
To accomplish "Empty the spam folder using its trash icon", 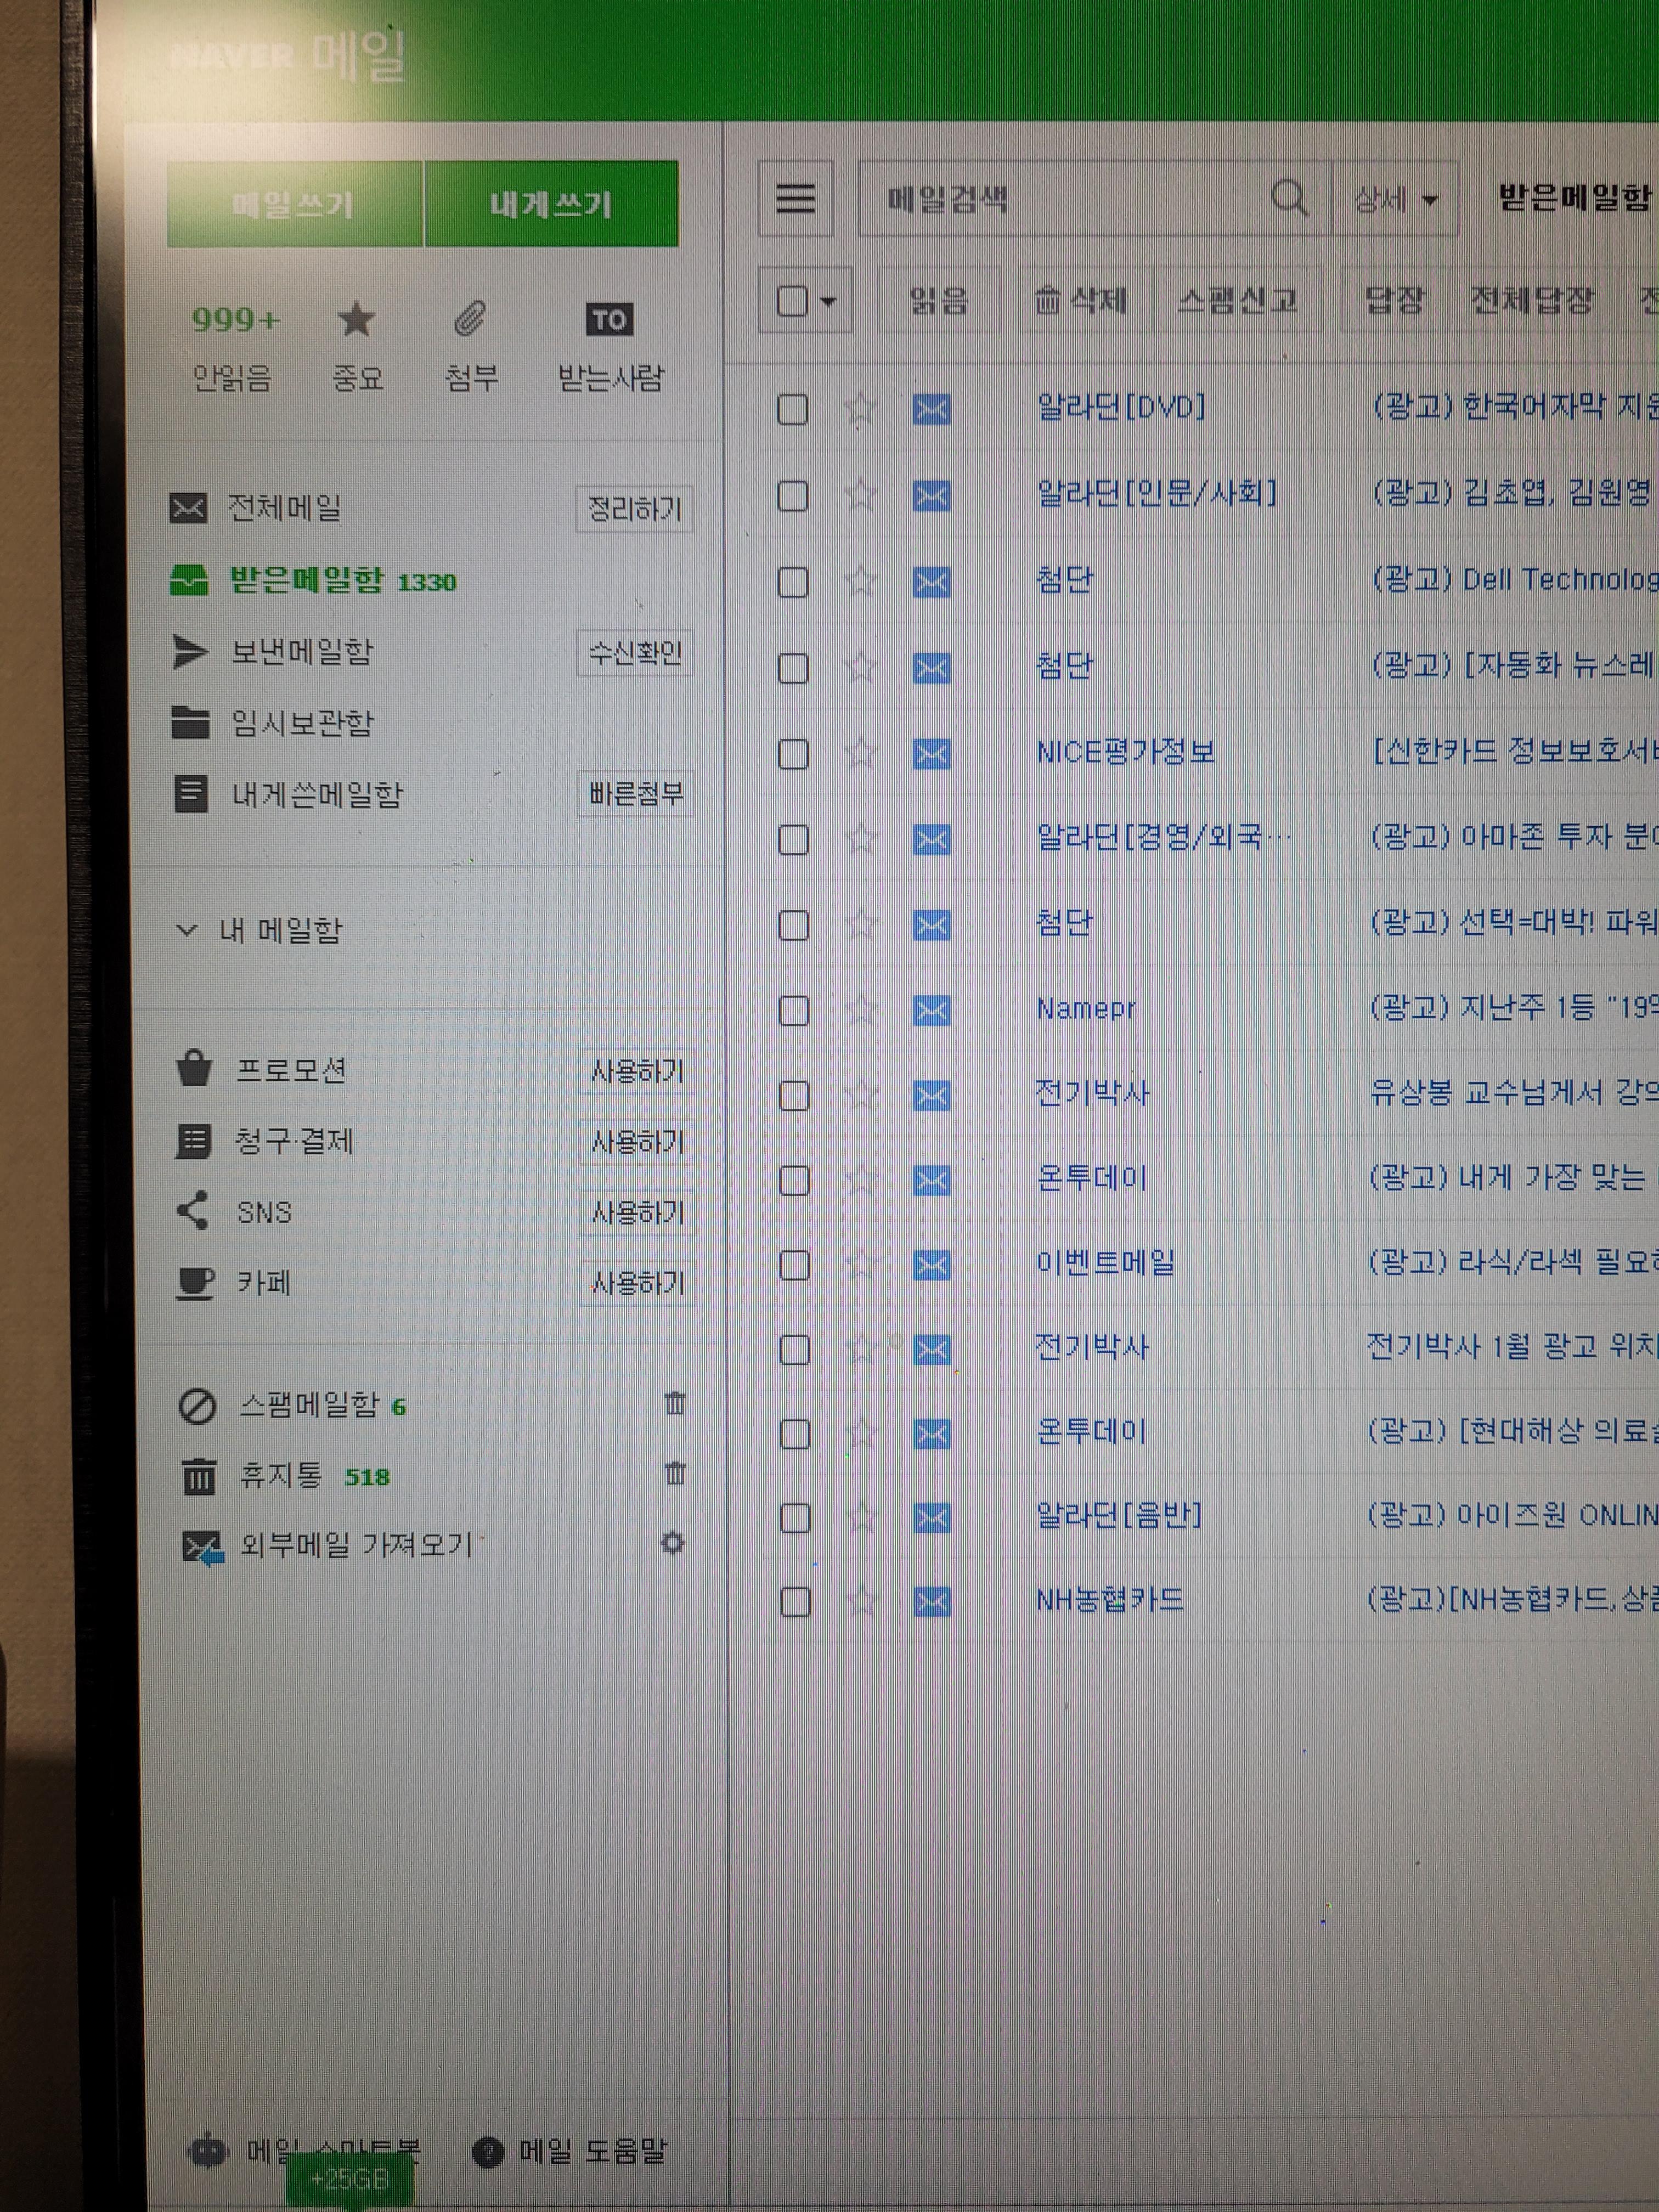I will pos(675,1404).
